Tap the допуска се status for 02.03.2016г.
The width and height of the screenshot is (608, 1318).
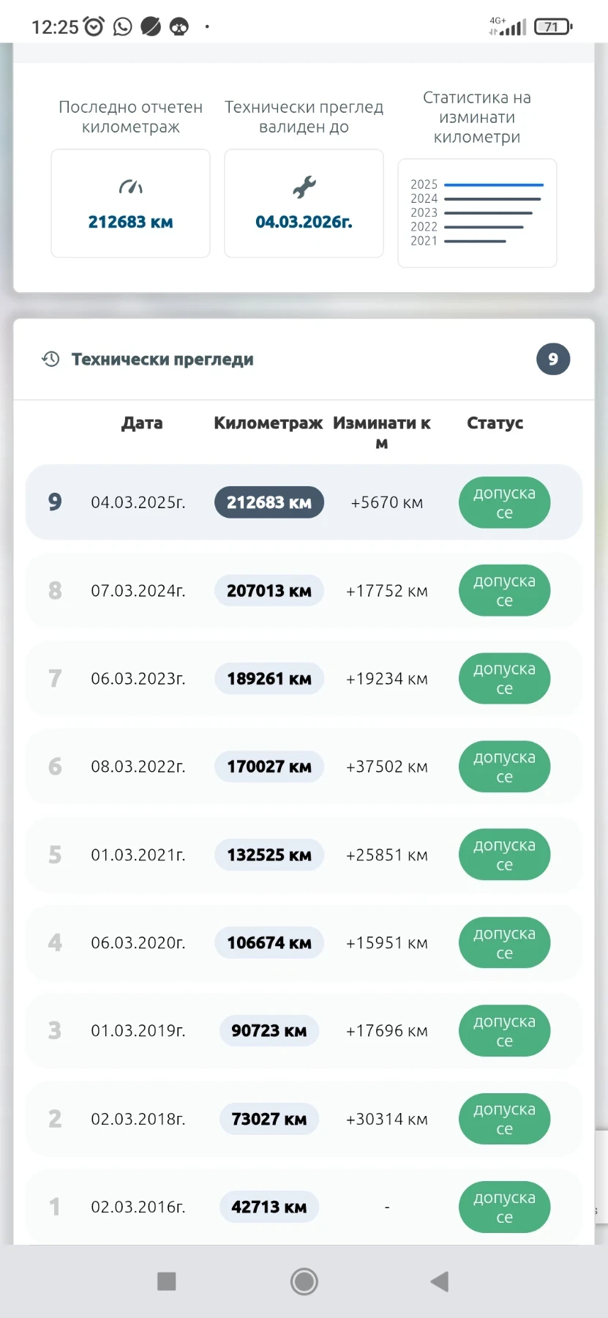tap(504, 1207)
